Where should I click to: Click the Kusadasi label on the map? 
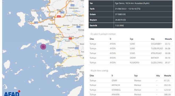pyautogui.click(x=55, y=38)
